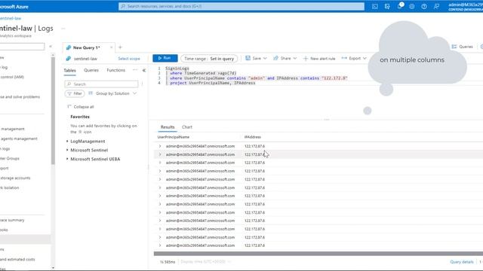
Task: Expand the Microsoft Sentinel UEBA node
Action: [x=67, y=159]
